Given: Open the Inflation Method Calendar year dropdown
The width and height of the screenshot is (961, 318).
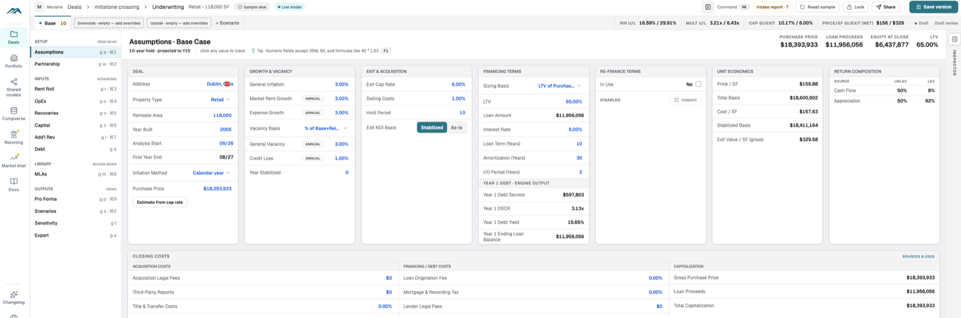Looking at the screenshot, I should [211, 173].
